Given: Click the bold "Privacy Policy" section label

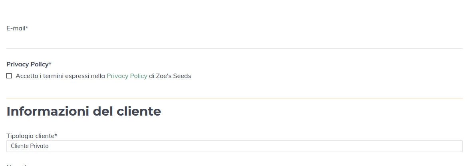Looking at the screenshot, I should point(27,64).
